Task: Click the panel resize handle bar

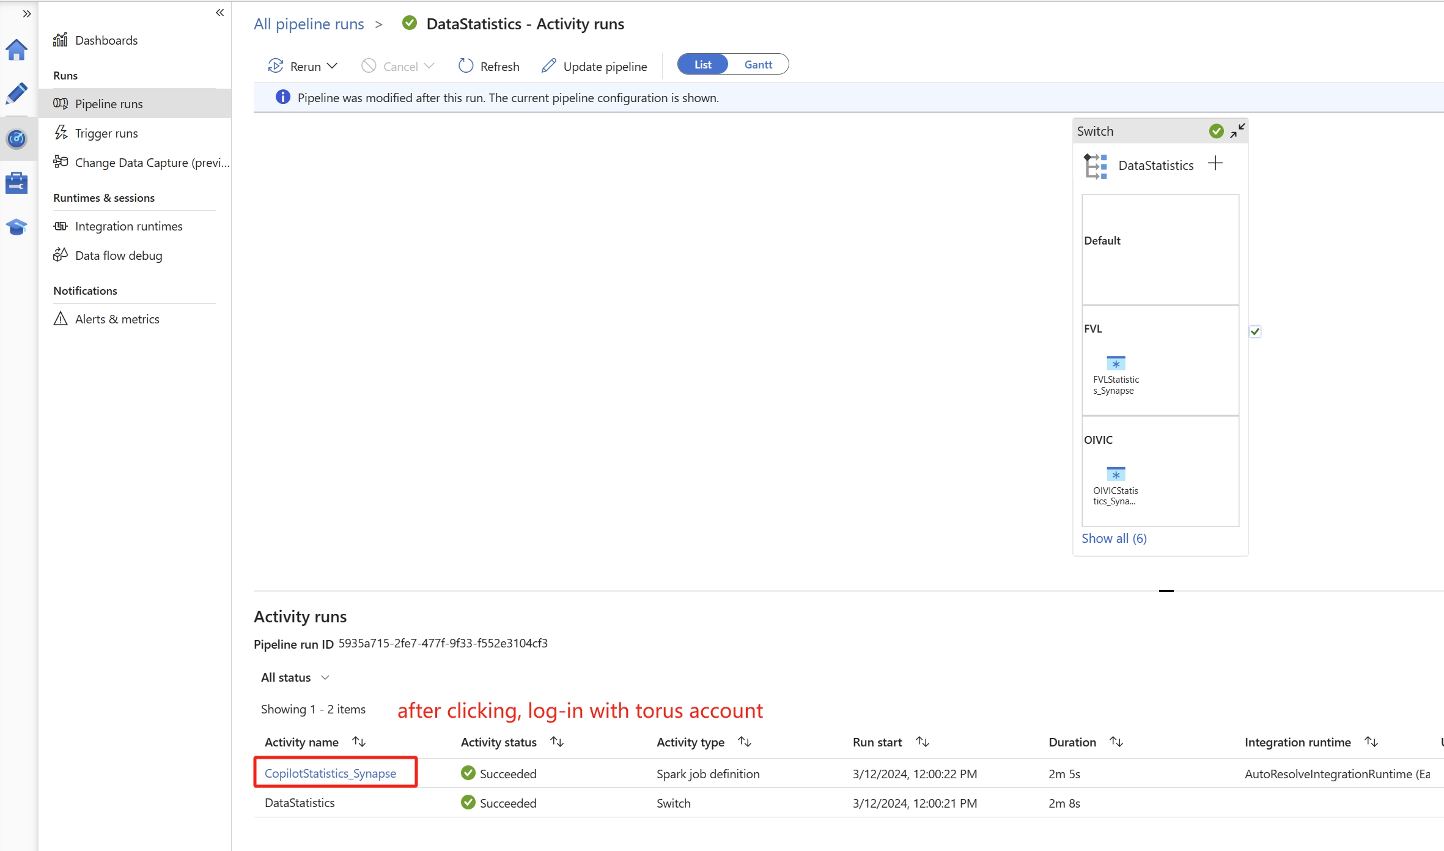Action: (x=1166, y=591)
